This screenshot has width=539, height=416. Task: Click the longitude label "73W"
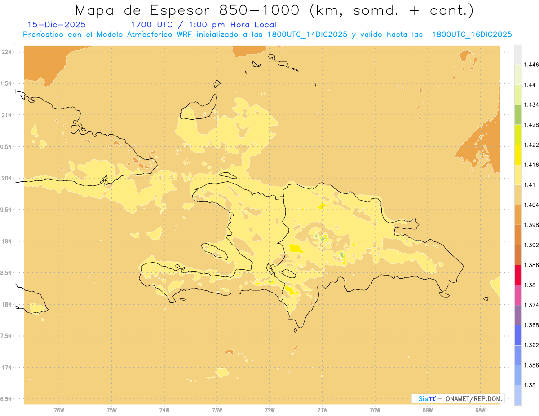point(217,410)
